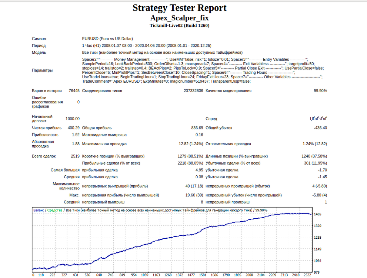The width and height of the screenshot is (367, 278).
Task: Click the bars in history value '76445'
Action: coord(74,91)
